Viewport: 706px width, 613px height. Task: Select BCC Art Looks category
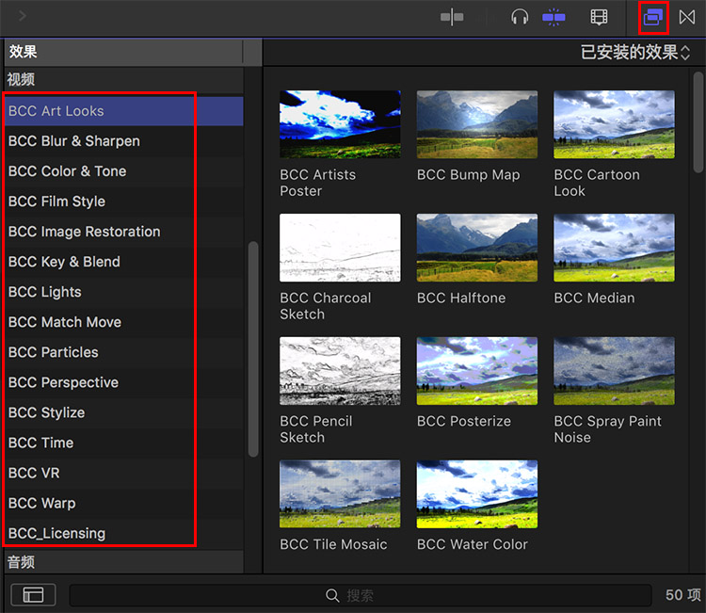124,111
